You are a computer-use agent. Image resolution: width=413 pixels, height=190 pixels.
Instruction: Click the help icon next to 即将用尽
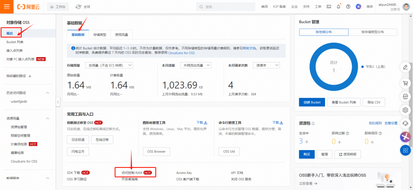[380, 133]
